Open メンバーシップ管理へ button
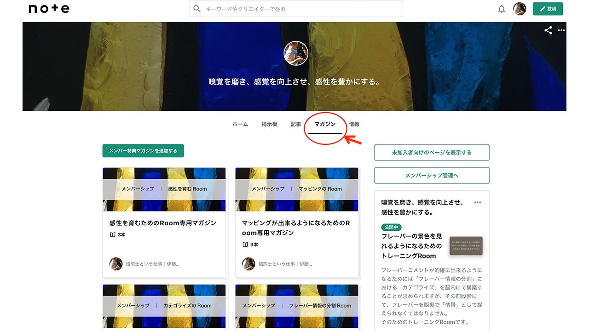Viewport: 589px width, 331px height. pyautogui.click(x=432, y=176)
